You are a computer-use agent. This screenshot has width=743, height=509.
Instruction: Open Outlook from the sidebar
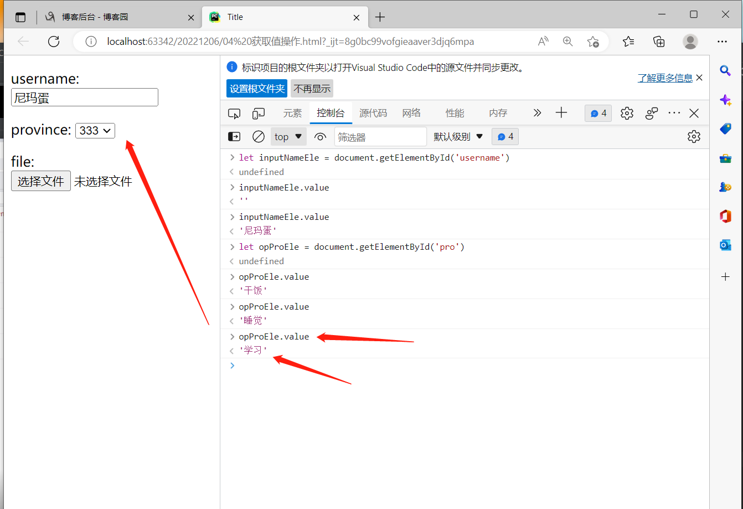coord(725,245)
